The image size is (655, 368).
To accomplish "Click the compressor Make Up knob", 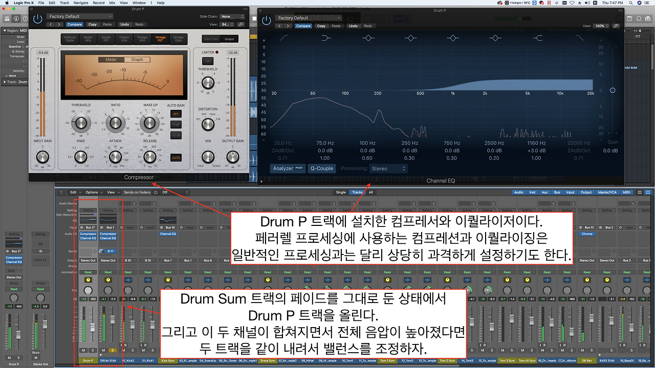I will (150, 122).
